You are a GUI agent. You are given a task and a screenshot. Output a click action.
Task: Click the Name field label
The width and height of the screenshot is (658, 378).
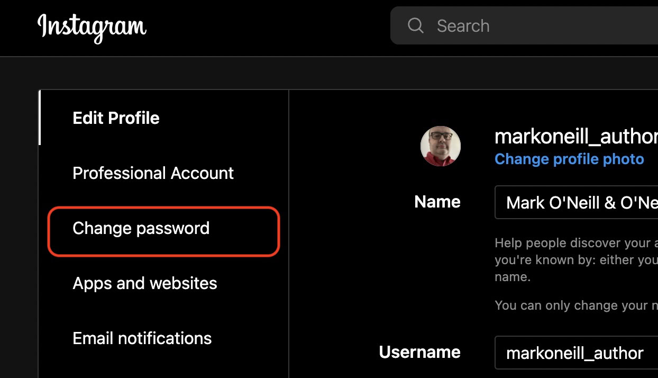point(437,202)
